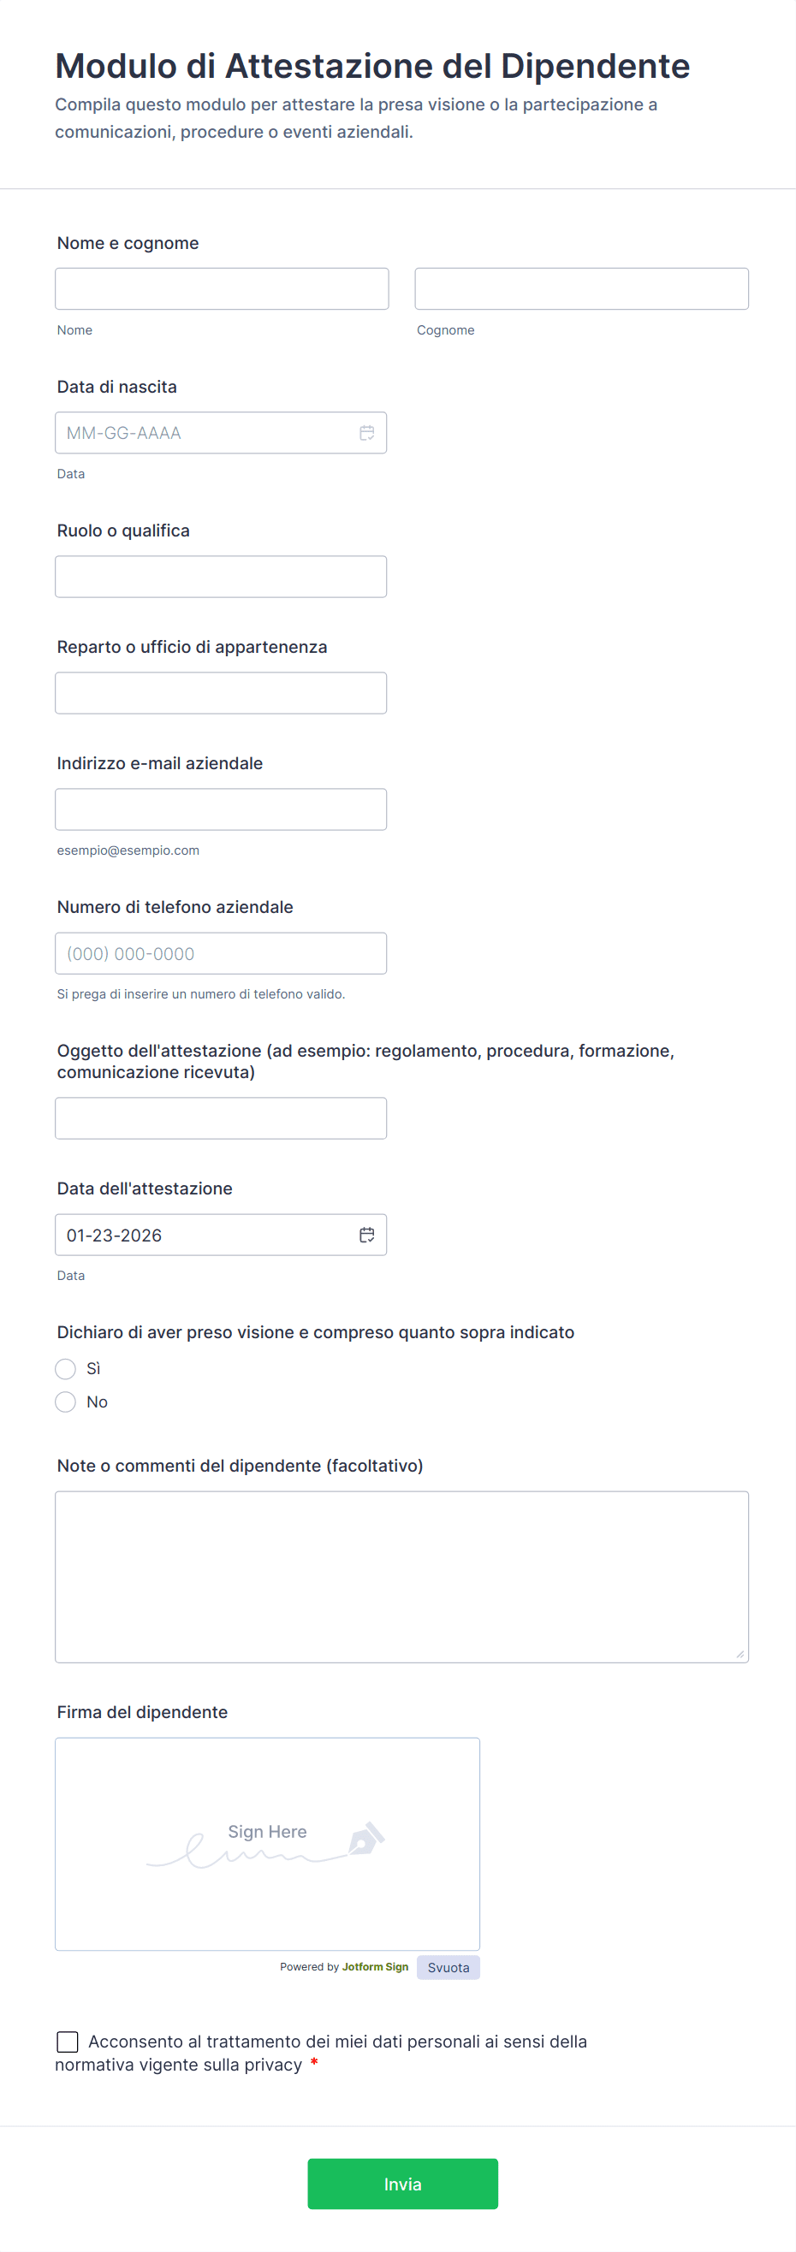This screenshot has height=2252, width=796.
Task: Open the Jotform Sign link
Action: tap(375, 1967)
